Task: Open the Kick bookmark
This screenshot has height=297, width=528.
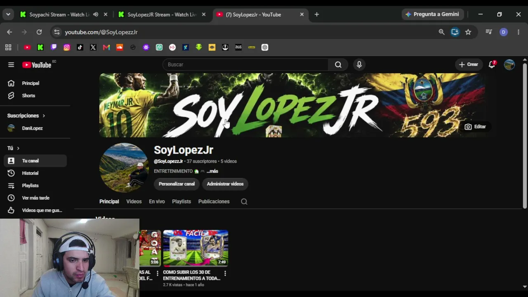Action: [40, 47]
